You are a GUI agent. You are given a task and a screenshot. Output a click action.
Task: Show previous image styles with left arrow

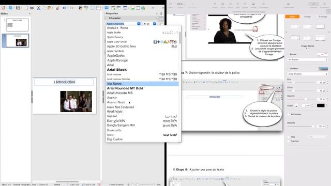tap(287, 32)
